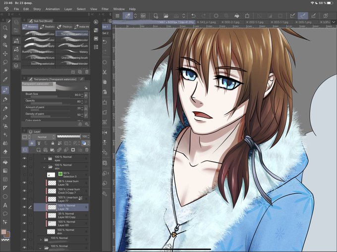Screen dimensions: 337x252
Task: Adjust Density of paint stepper arrows
Action: (x=82, y=115)
